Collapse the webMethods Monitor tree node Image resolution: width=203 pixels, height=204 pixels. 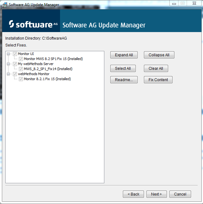pos(8,74)
